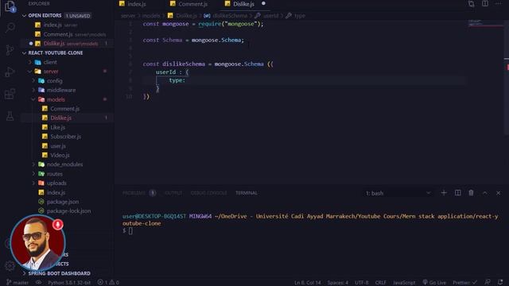
Task: Open Video.js file
Action: tap(60, 156)
